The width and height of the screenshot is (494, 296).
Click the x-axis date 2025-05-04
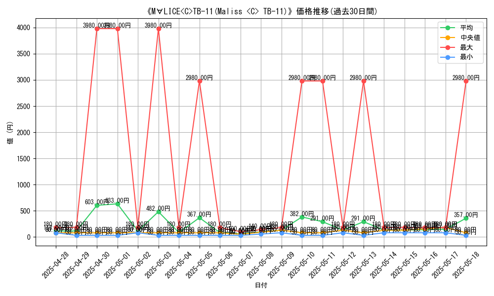[x=179, y=265]
